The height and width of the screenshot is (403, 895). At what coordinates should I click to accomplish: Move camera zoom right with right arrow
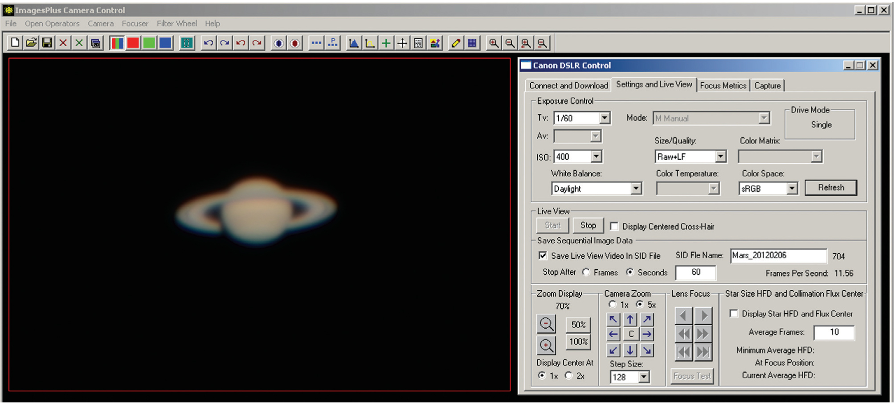click(x=647, y=334)
